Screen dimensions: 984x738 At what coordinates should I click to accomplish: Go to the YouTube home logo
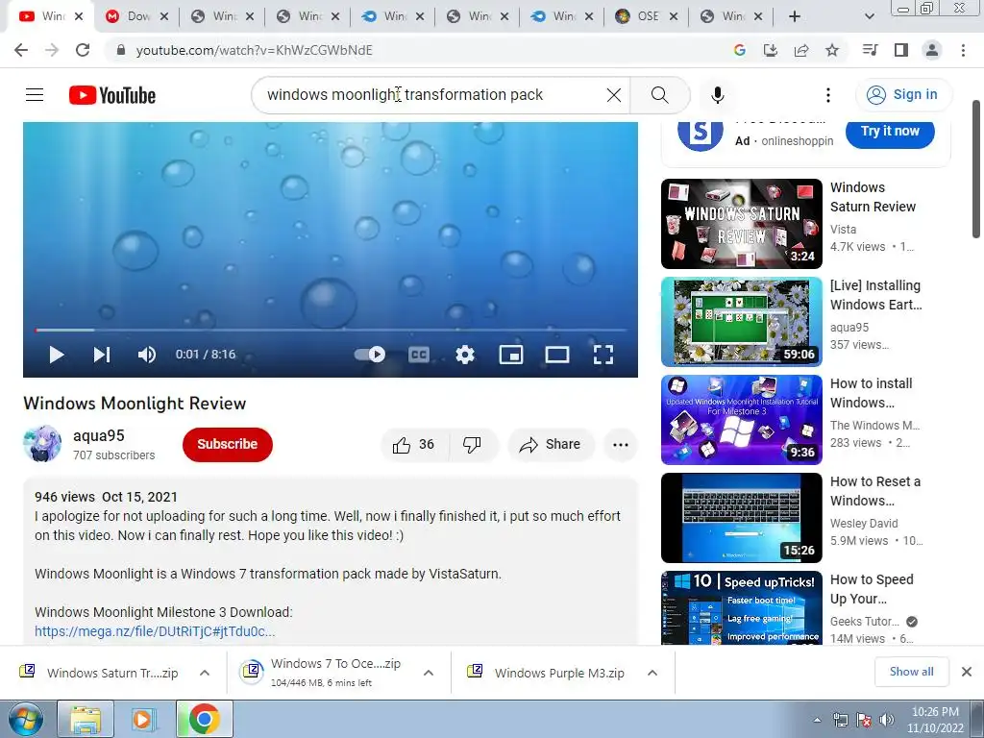click(x=112, y=95)
